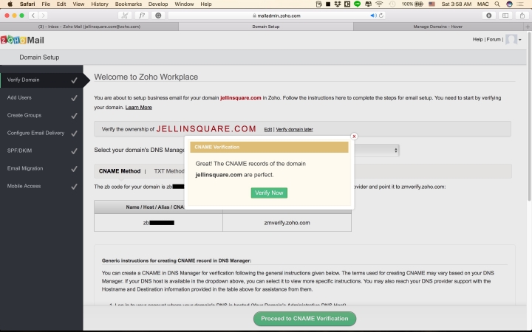Open the Forum link

(x=494, y=40)
